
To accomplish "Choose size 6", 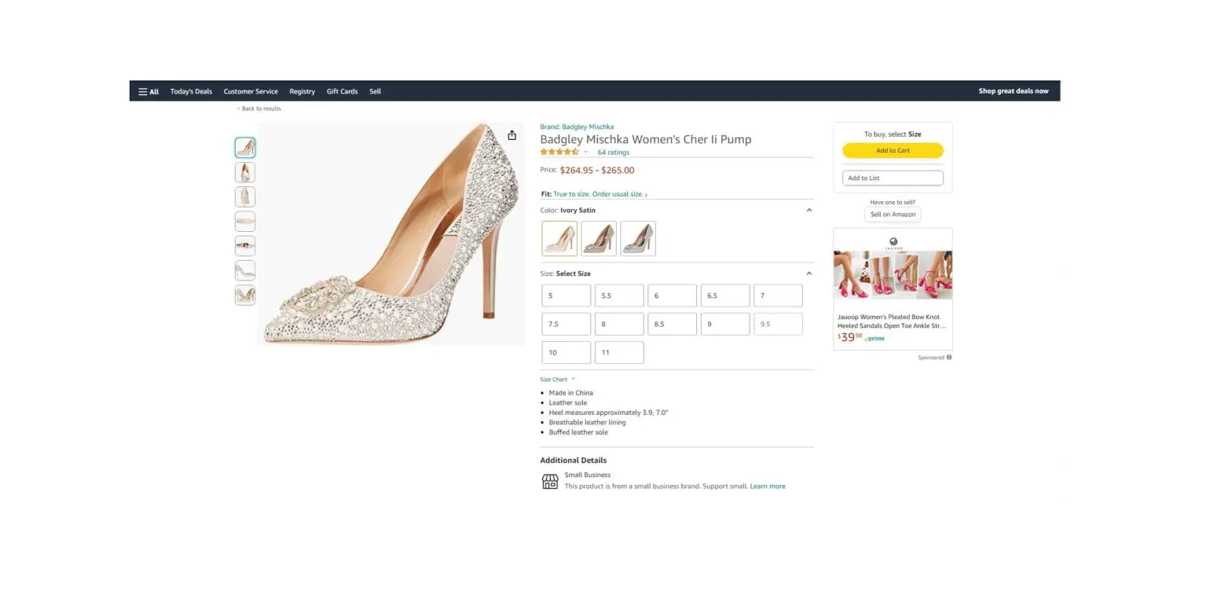I will coord(672,296).
